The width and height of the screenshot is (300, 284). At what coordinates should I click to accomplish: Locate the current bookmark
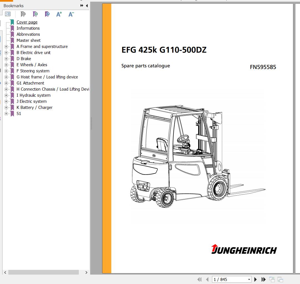(x=47, y=14)
